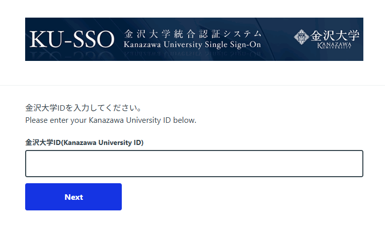Image resolution: width=385 pixels, height=226 pixels.
Task: Click the Kanazawa University Single Sign-On subtitle
Action: coord(192,45)
